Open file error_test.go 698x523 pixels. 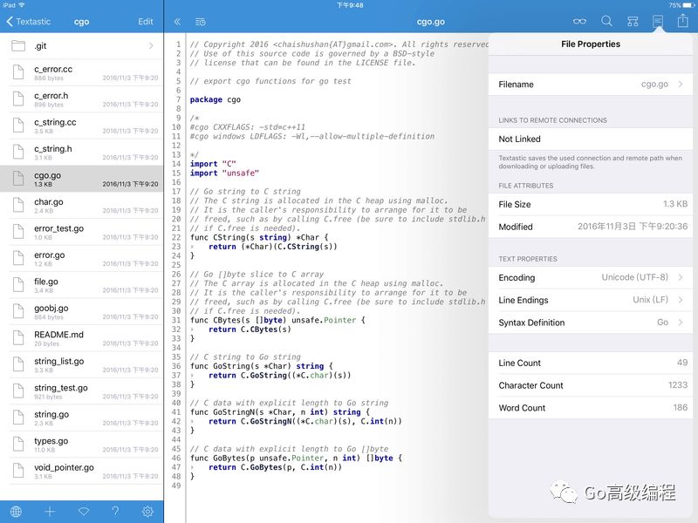(x=82, y=232)
